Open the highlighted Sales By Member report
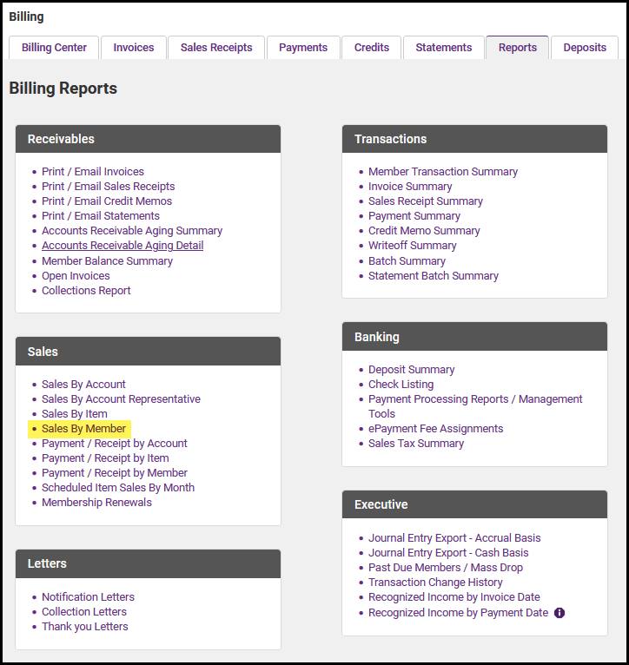 click(83, 429)
